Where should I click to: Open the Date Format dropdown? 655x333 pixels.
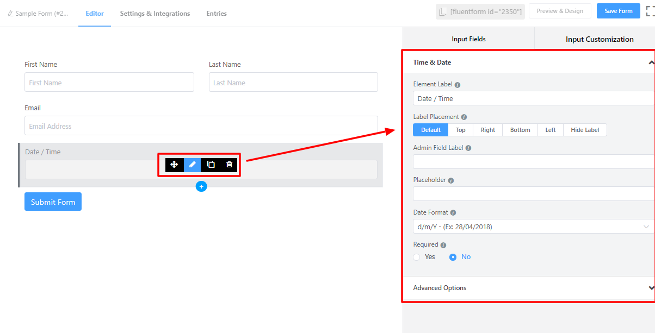533,227
